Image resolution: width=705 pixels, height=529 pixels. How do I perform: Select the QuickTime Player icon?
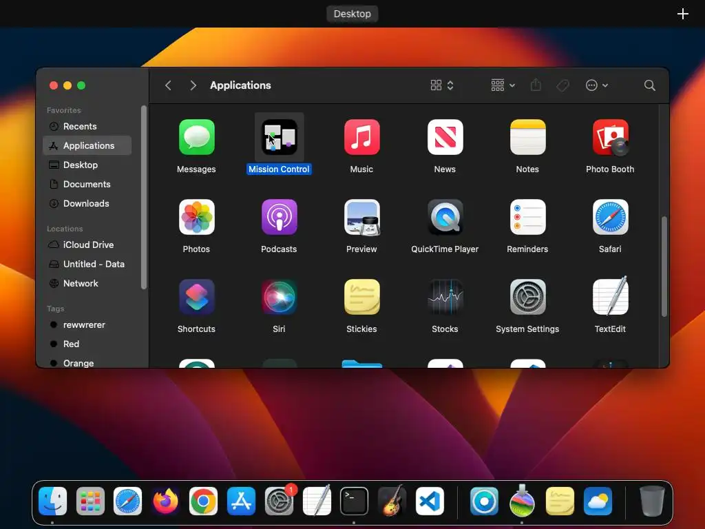[445, 217]
